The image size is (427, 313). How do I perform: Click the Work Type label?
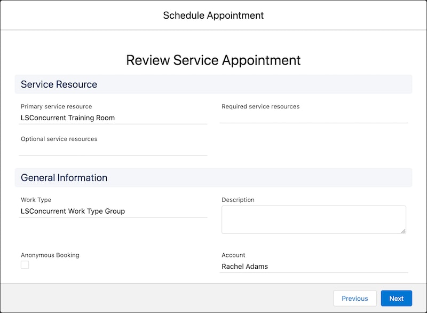click(36, 200)
